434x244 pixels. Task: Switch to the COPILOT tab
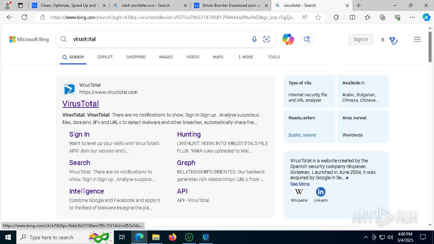coord(105,57)
